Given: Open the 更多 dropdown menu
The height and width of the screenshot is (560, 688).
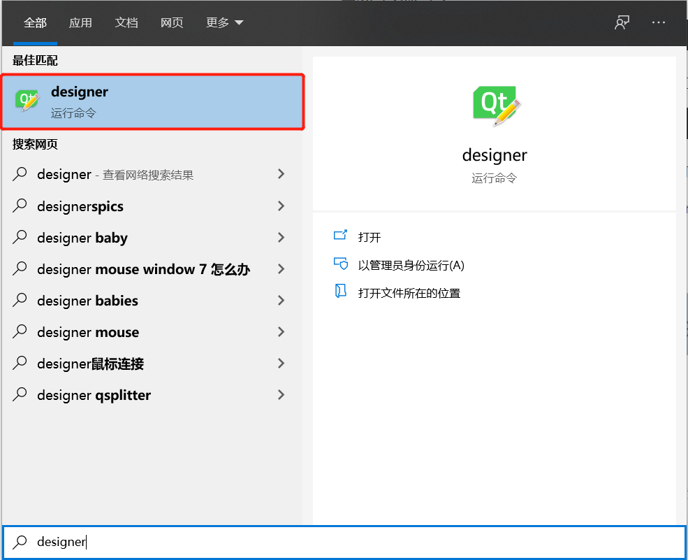Looking at the screenshot, I should [x=225, y=22].
